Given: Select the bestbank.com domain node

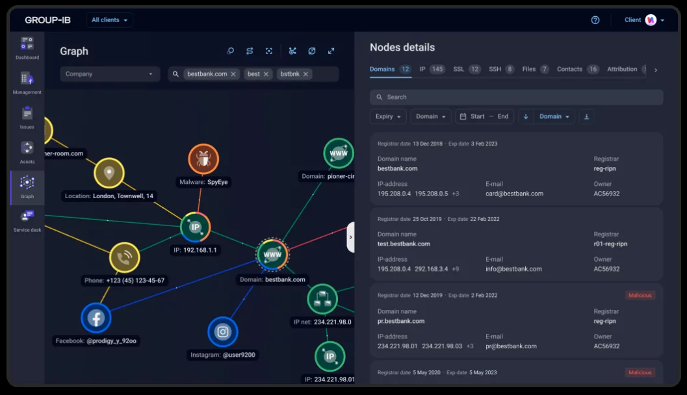Looking at the screenshot, I should tap(272, 255).
